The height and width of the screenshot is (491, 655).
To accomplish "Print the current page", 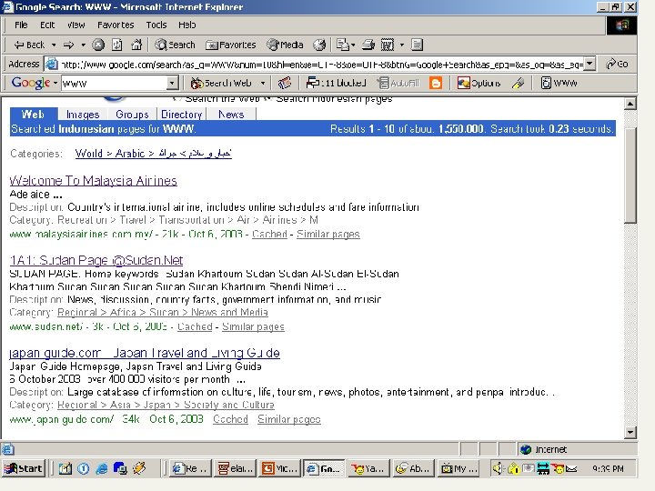I will [x=368, y=45].
